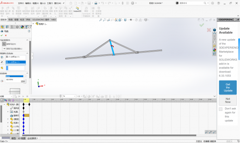Expand the 光源 node in motion tree

click(x=8, y=112)
